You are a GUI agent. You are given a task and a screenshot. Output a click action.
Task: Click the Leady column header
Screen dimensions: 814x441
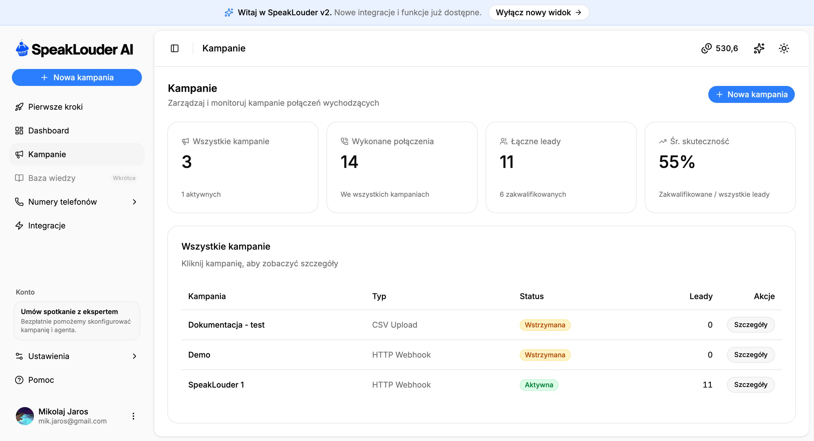pos(701,296)
